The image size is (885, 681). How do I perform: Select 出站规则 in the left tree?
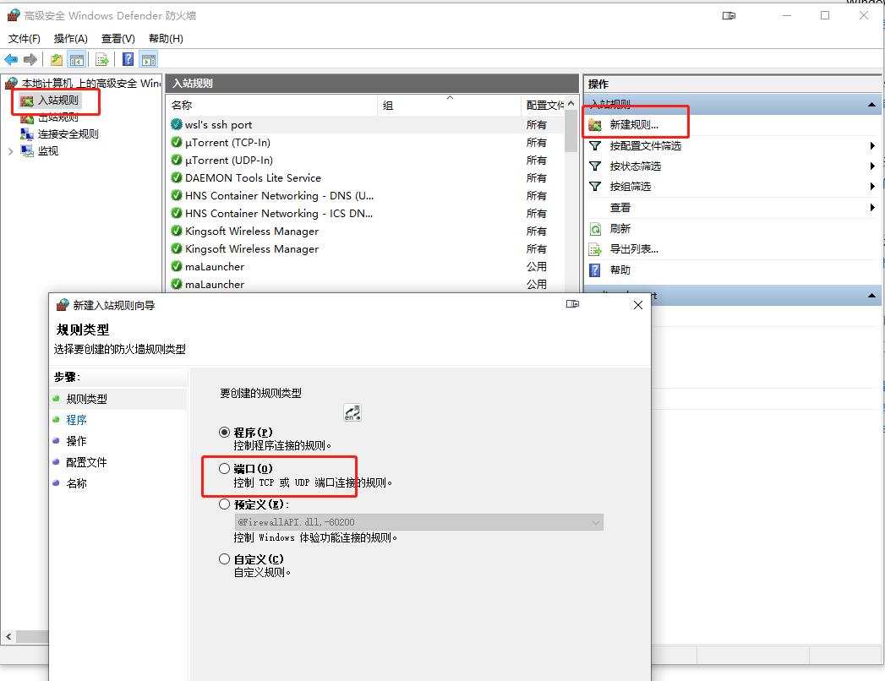[57, 117]
